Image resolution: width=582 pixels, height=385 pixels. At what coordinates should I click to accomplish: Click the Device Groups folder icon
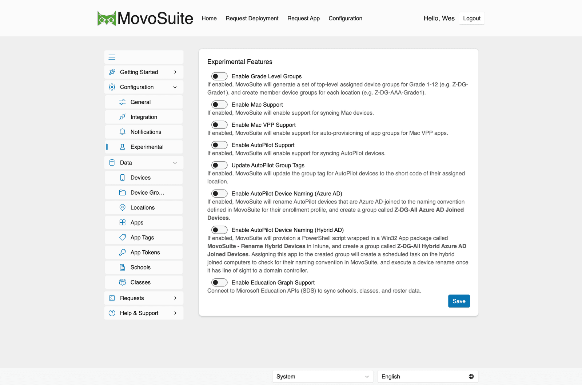coord(123,192)
